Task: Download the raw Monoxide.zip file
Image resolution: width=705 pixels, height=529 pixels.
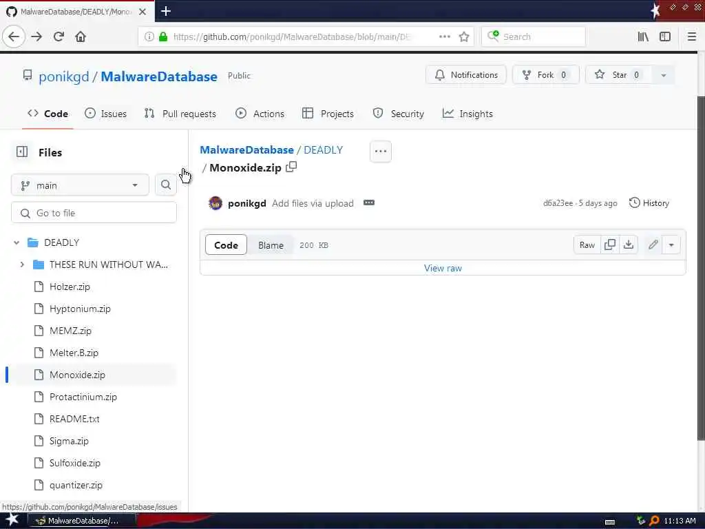Action: [x=629, y=245]
